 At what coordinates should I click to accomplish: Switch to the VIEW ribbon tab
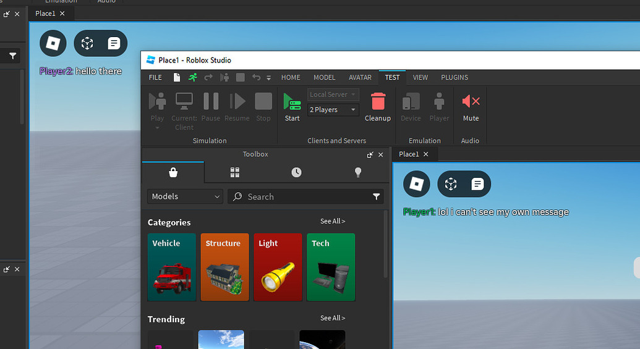pyautogui.click(x=420, y=77)
